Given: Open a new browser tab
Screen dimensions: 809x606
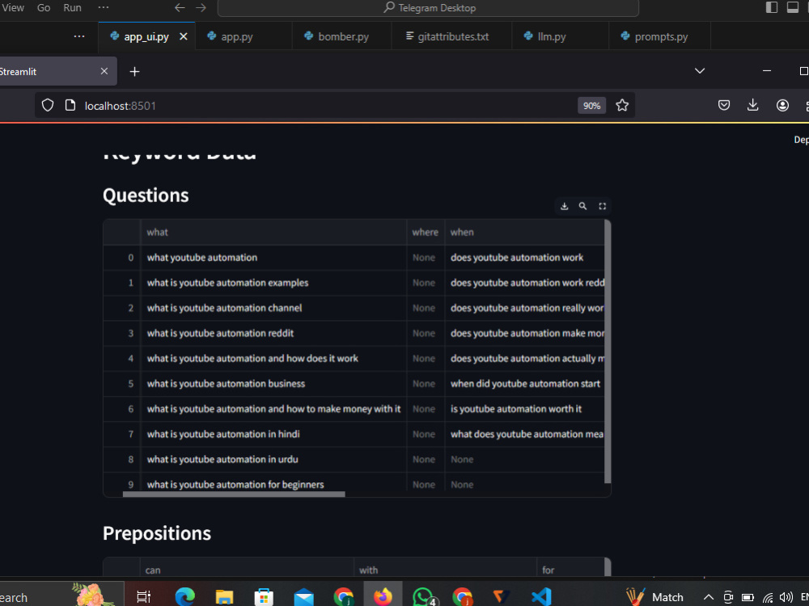Looking at the screenshot, I should click(134, 72).
